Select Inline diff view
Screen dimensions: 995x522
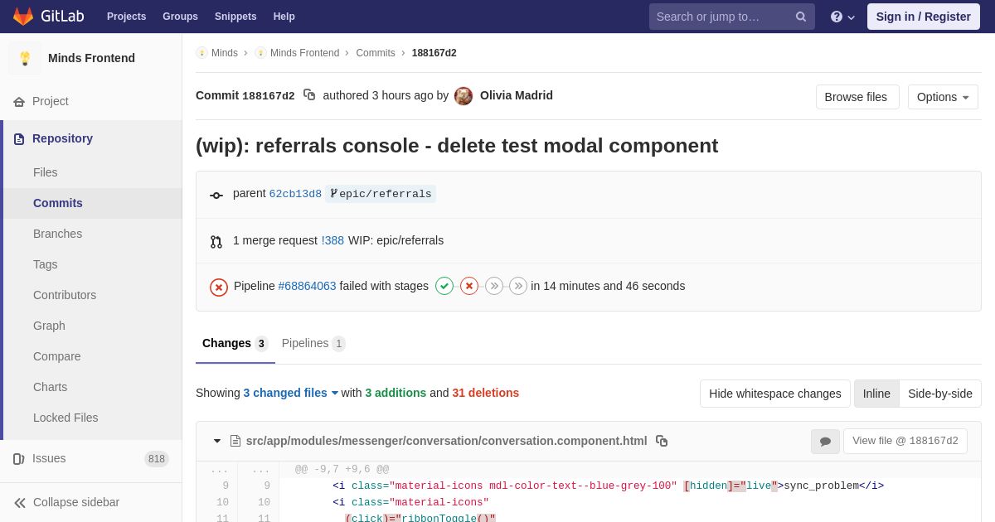tap(876, 394)
